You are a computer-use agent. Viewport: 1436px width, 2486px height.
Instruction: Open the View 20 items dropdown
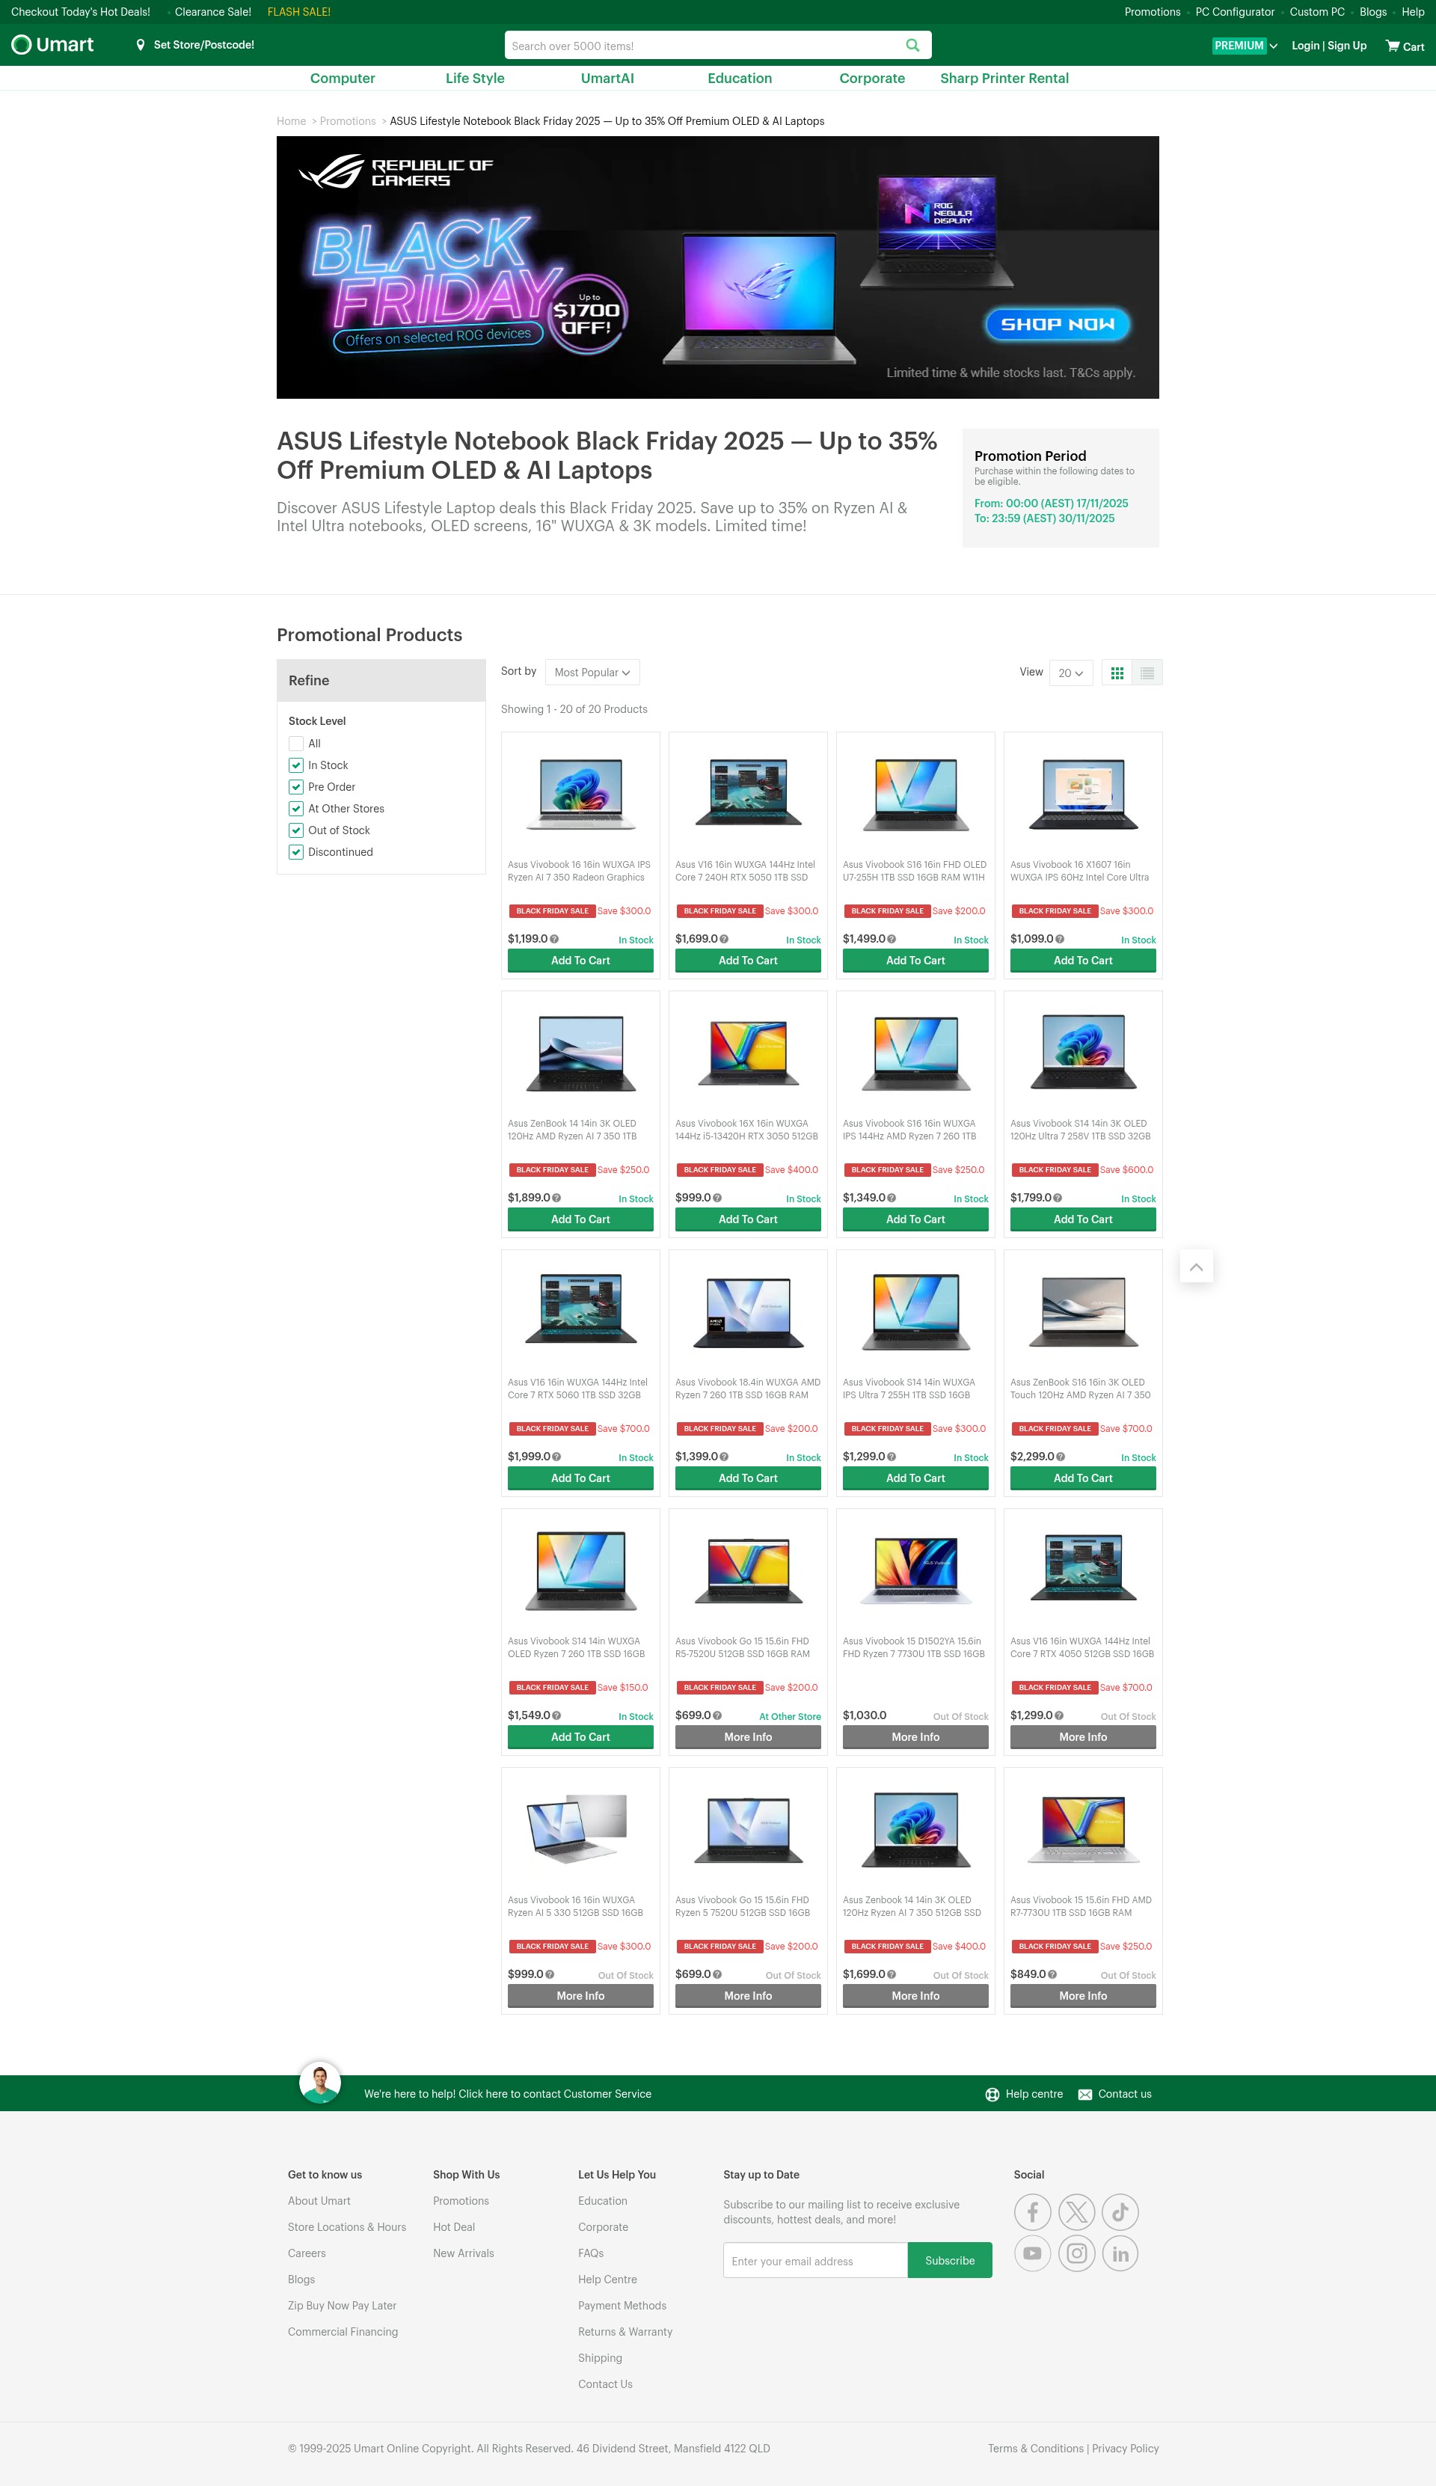[x=1070, y=673]
